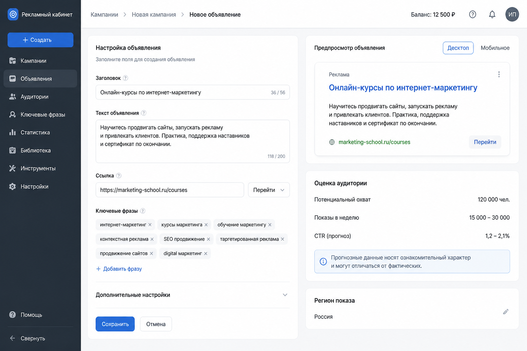The width and height of the screenshot is (527, 351).
Task: Open Библиотека in the sidebar
Action: click(x=40, y=150)
